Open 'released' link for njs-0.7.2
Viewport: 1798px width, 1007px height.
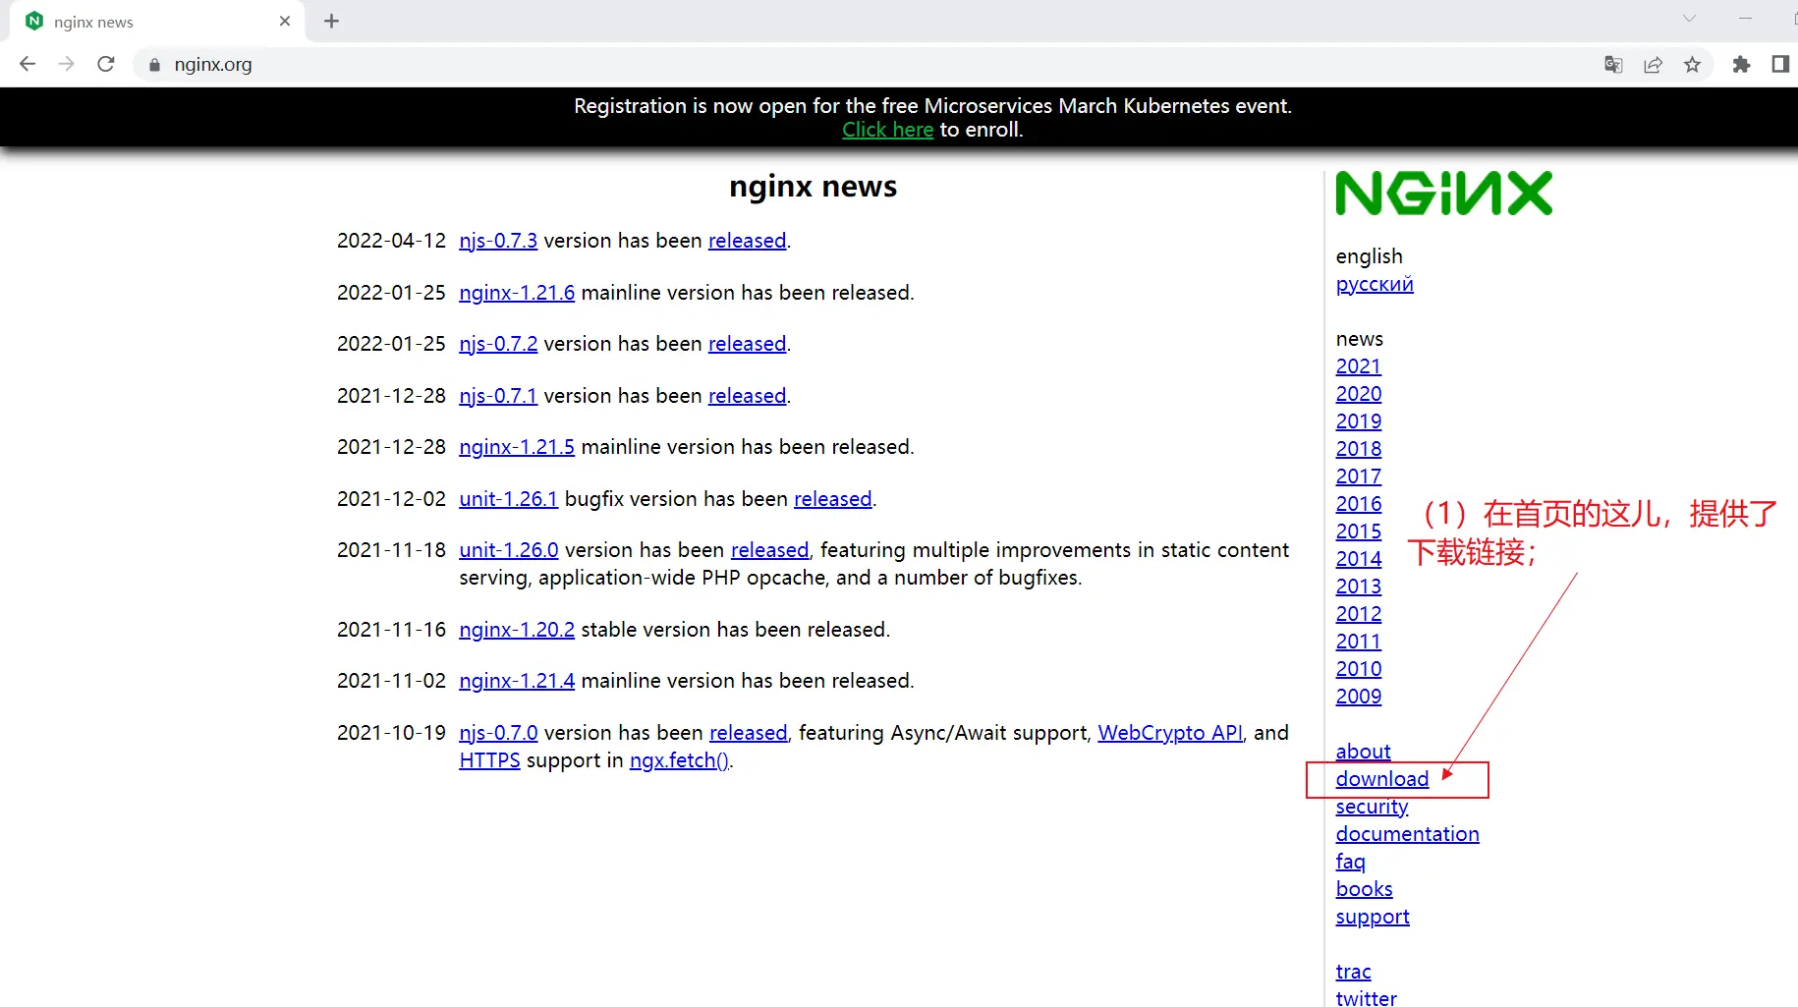747,344
